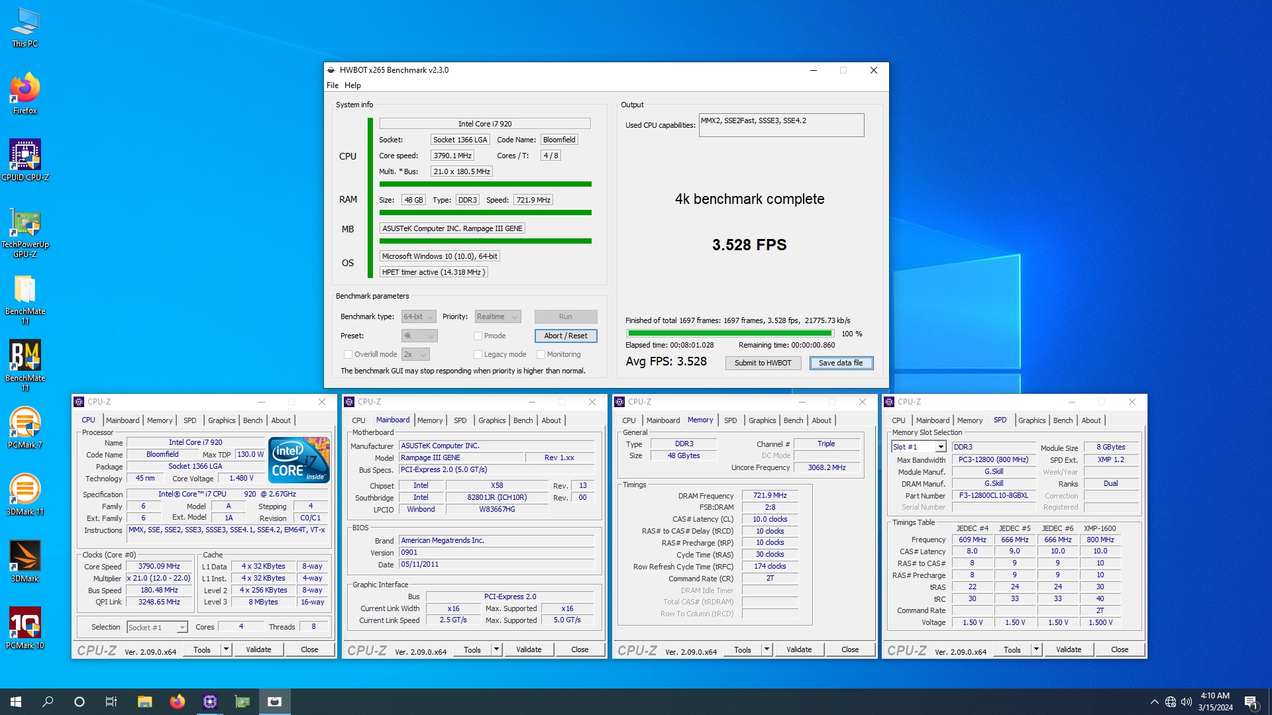The image size is (1272, 715).
Task: Switch to Firefox on taskbar
Action: [x=177, y=702]
